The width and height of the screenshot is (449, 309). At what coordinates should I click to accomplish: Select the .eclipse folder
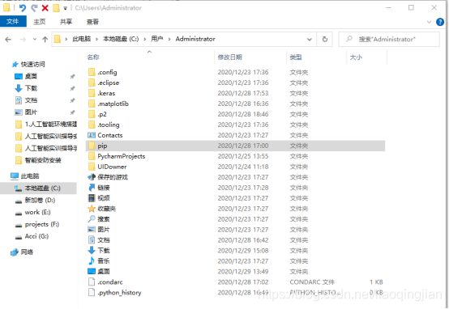[109, 83]
